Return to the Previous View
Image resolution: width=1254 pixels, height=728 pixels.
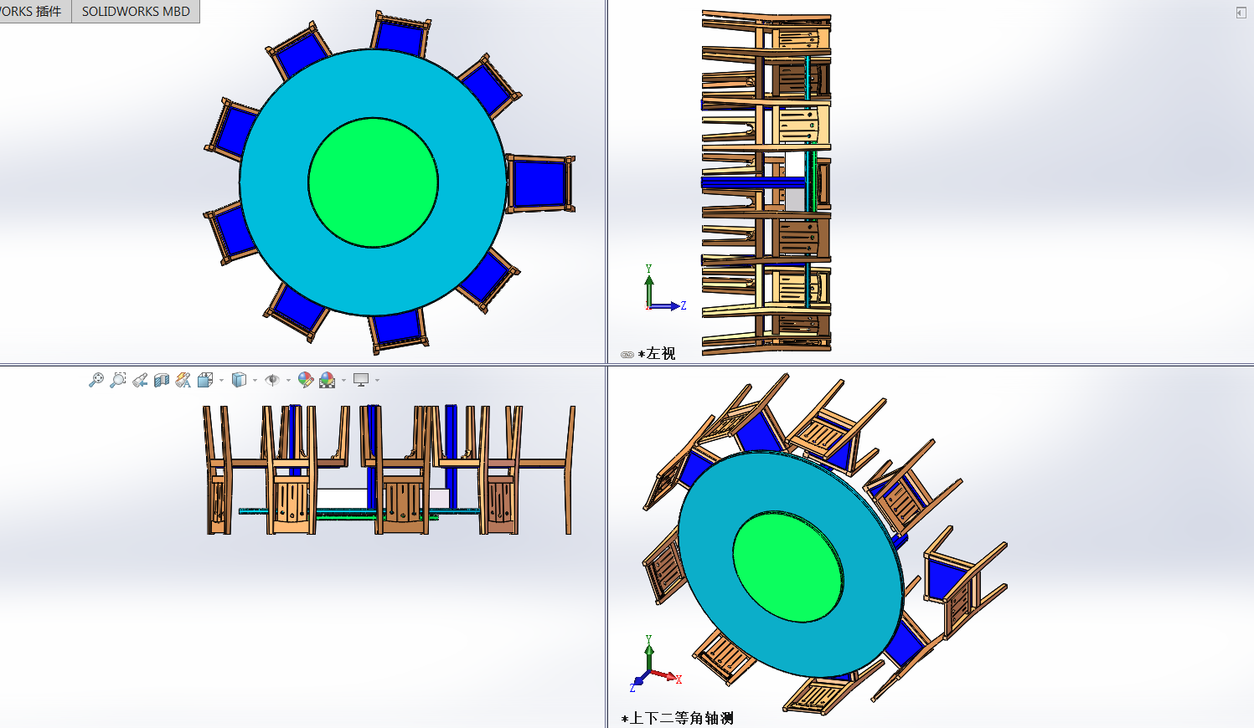point(140,380)
